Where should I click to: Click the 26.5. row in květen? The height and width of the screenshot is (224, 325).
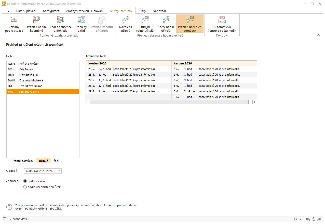[x=129, y=75]
